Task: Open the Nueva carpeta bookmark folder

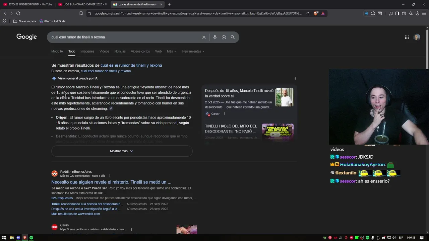Action: [x=24, y=21]
